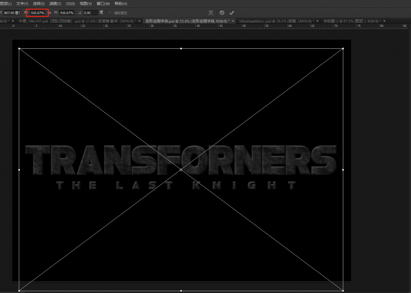Open the 帮助(H) menu
Image resolution: width=411 pixels, height=293 pixels.
[121, 3]
